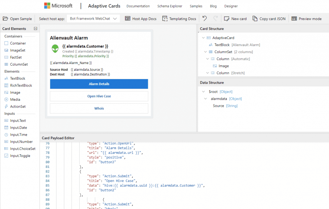The width and height of the screenshot is (329, 209).
Task: Select the Input.Text element icon
Action: [x=6, y=121]
